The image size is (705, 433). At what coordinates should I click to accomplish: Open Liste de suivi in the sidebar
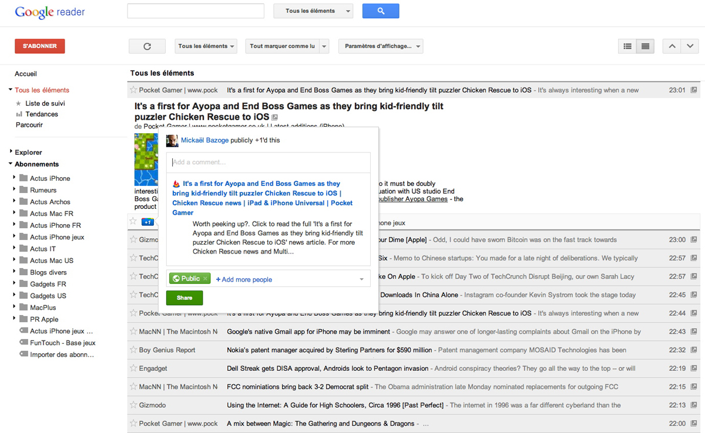45,103
